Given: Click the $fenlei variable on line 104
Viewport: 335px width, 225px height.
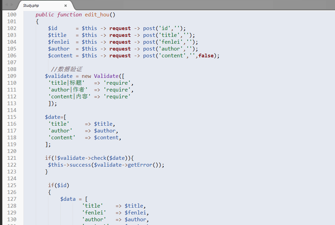Looking at the screenshot, I should (x=59, y=42).
